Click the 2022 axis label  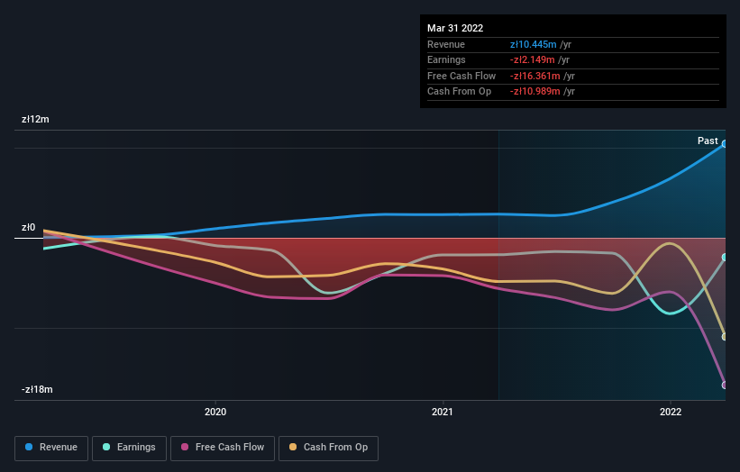671,413
